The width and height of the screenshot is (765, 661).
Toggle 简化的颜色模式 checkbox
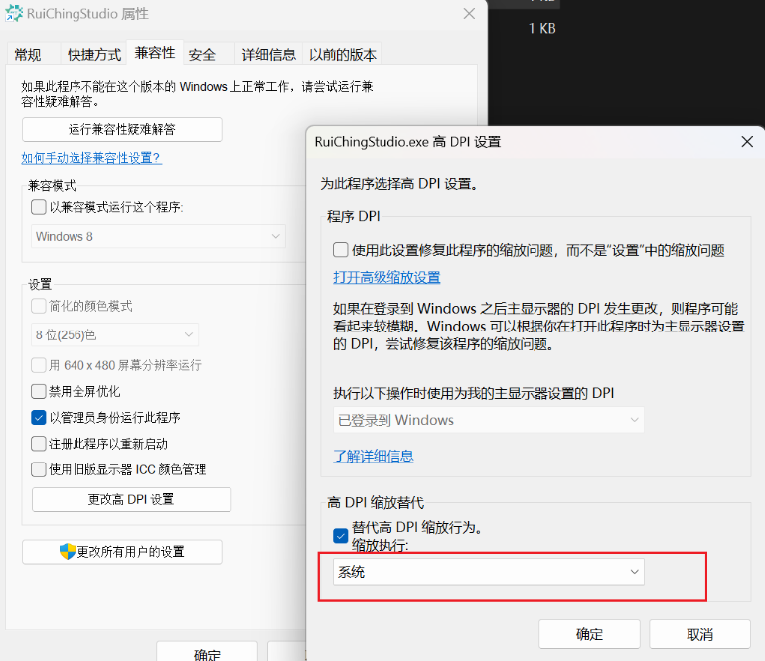coord(39,306)
